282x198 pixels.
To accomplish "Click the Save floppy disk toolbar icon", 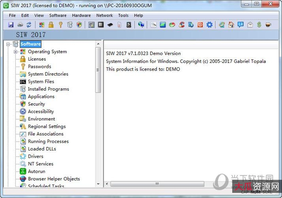I will 11,25.
